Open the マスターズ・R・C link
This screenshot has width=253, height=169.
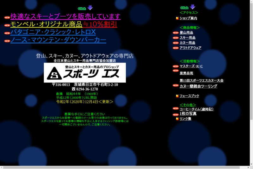coord(191,66)
